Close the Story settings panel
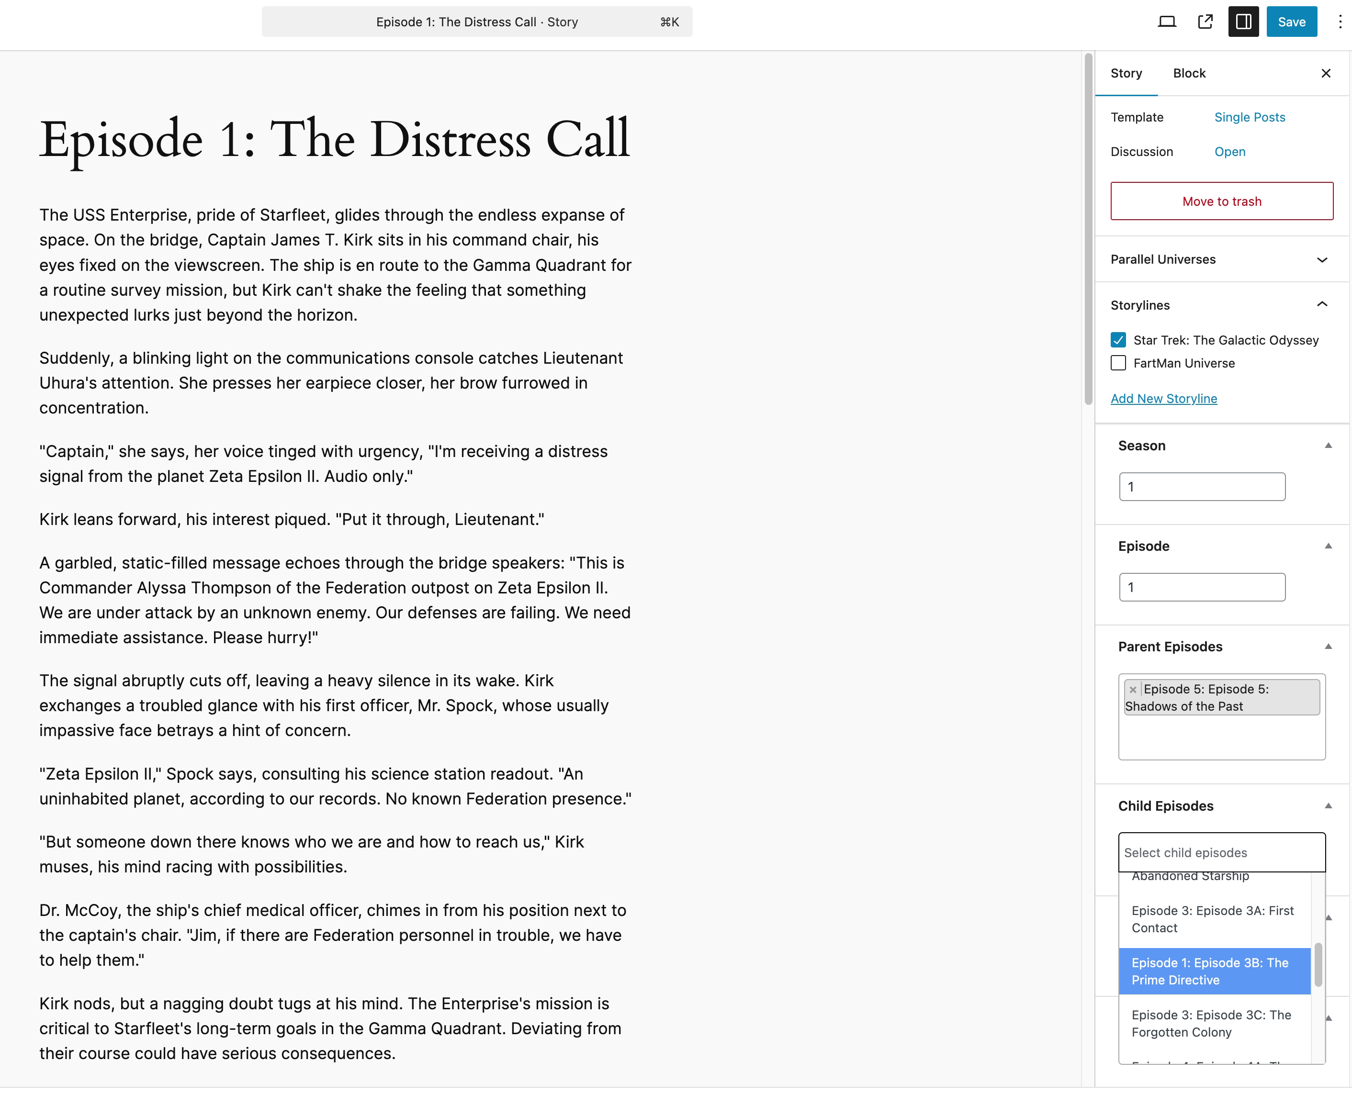Screen dimensions: 1352x1094 tap(1326, 73)
